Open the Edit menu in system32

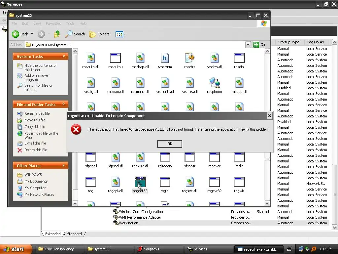[x=25, y=23]
